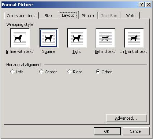Close the Format Picture dialog
153x139 pixels.
coord(148,5)
